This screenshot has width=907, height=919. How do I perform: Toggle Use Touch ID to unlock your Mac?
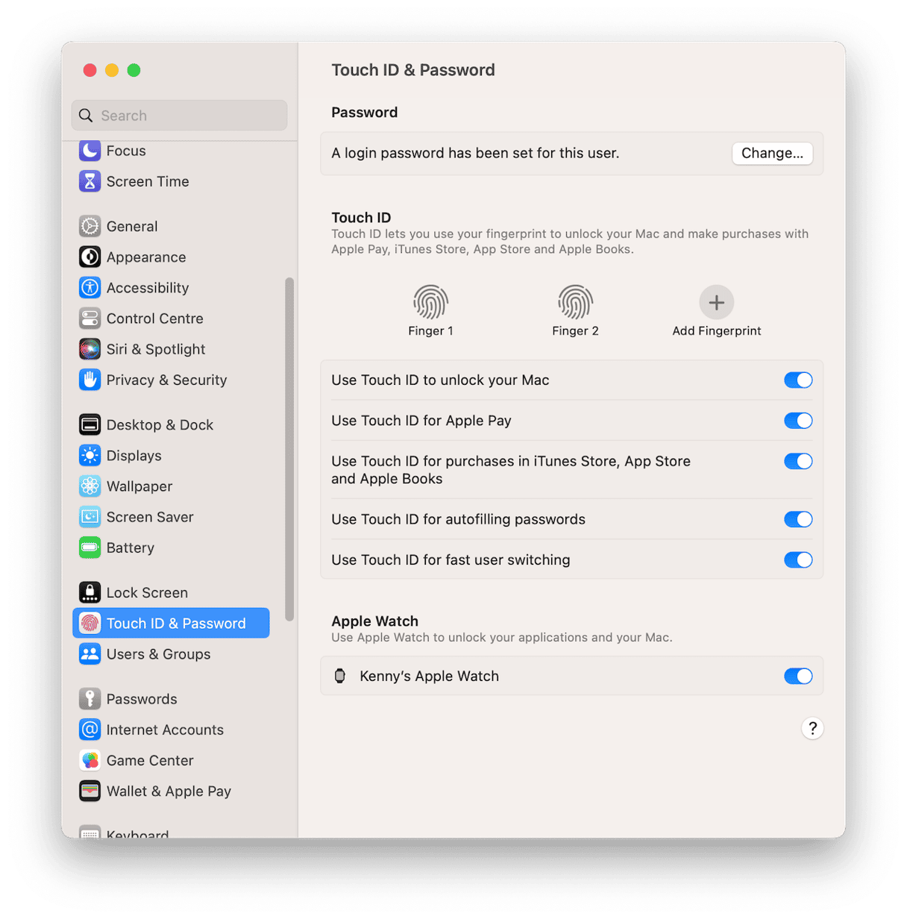tap(798, 380)
